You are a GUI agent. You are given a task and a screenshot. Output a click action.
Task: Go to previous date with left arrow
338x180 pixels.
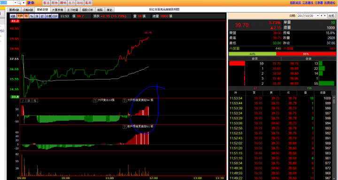322,16
